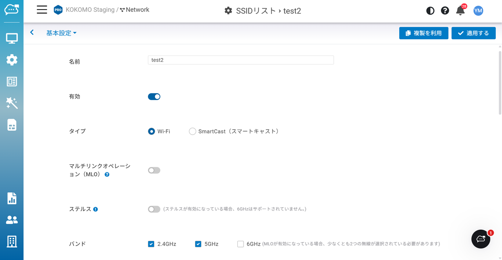
Task: Enable the マルチリンクオペレーション (MLO) toggle
Action: [154, 170]
